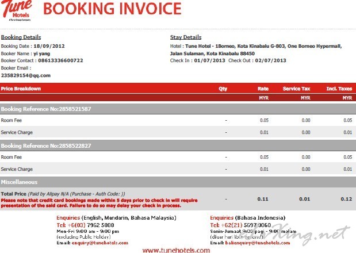Screen dimensions: 356x253
Task: Click check out date 02/07/2013
Action: (x=271, y=60)
